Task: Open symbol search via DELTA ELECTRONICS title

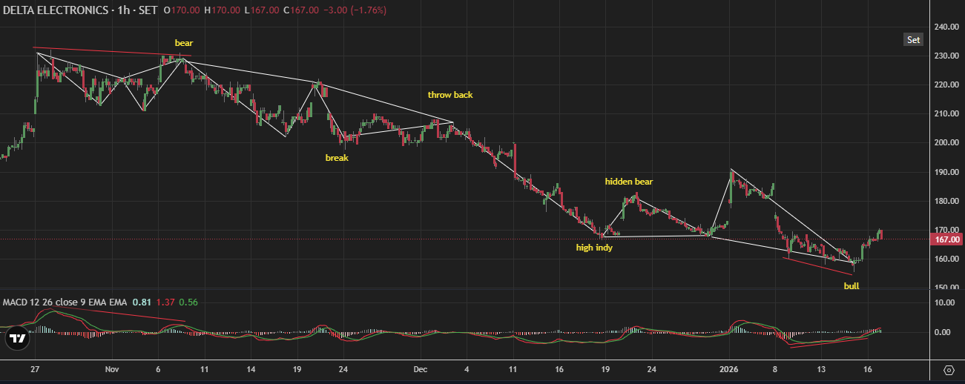Action: (x=55, y=11)
